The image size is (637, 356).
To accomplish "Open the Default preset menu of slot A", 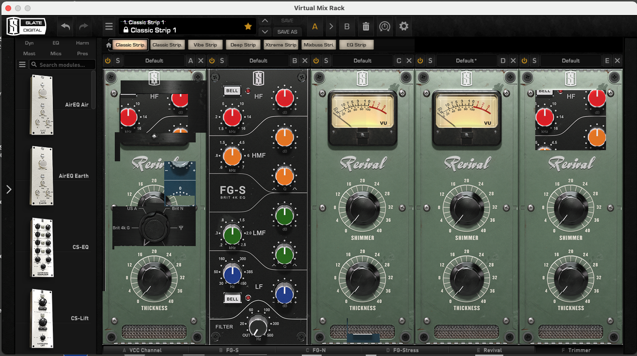I will (x=154, y=61).
